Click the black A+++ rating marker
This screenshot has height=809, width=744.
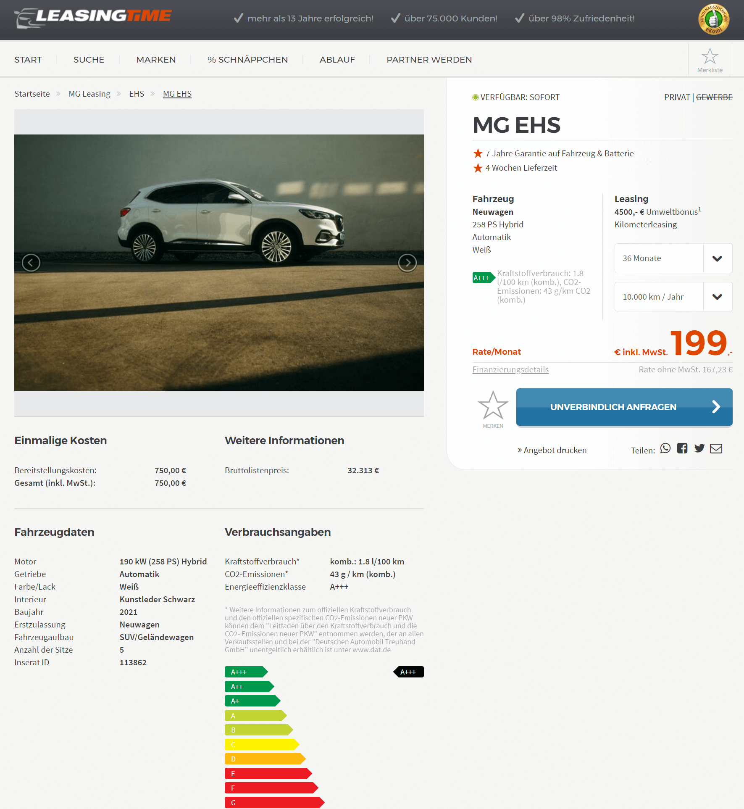point(408,672)
